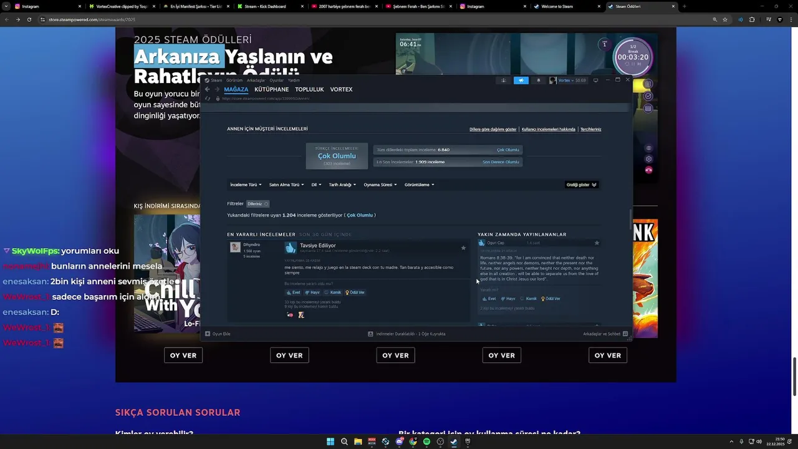Go forward using Steam's forward arrow
This screenshot has width=798, height=449.
[x=217, y=89]
